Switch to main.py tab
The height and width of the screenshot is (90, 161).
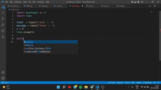(59, 6)
